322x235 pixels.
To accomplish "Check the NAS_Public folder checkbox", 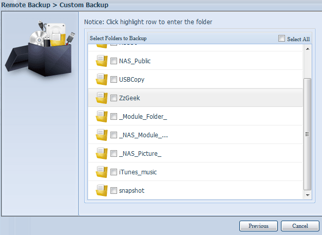I will click(x=113, y=61).
